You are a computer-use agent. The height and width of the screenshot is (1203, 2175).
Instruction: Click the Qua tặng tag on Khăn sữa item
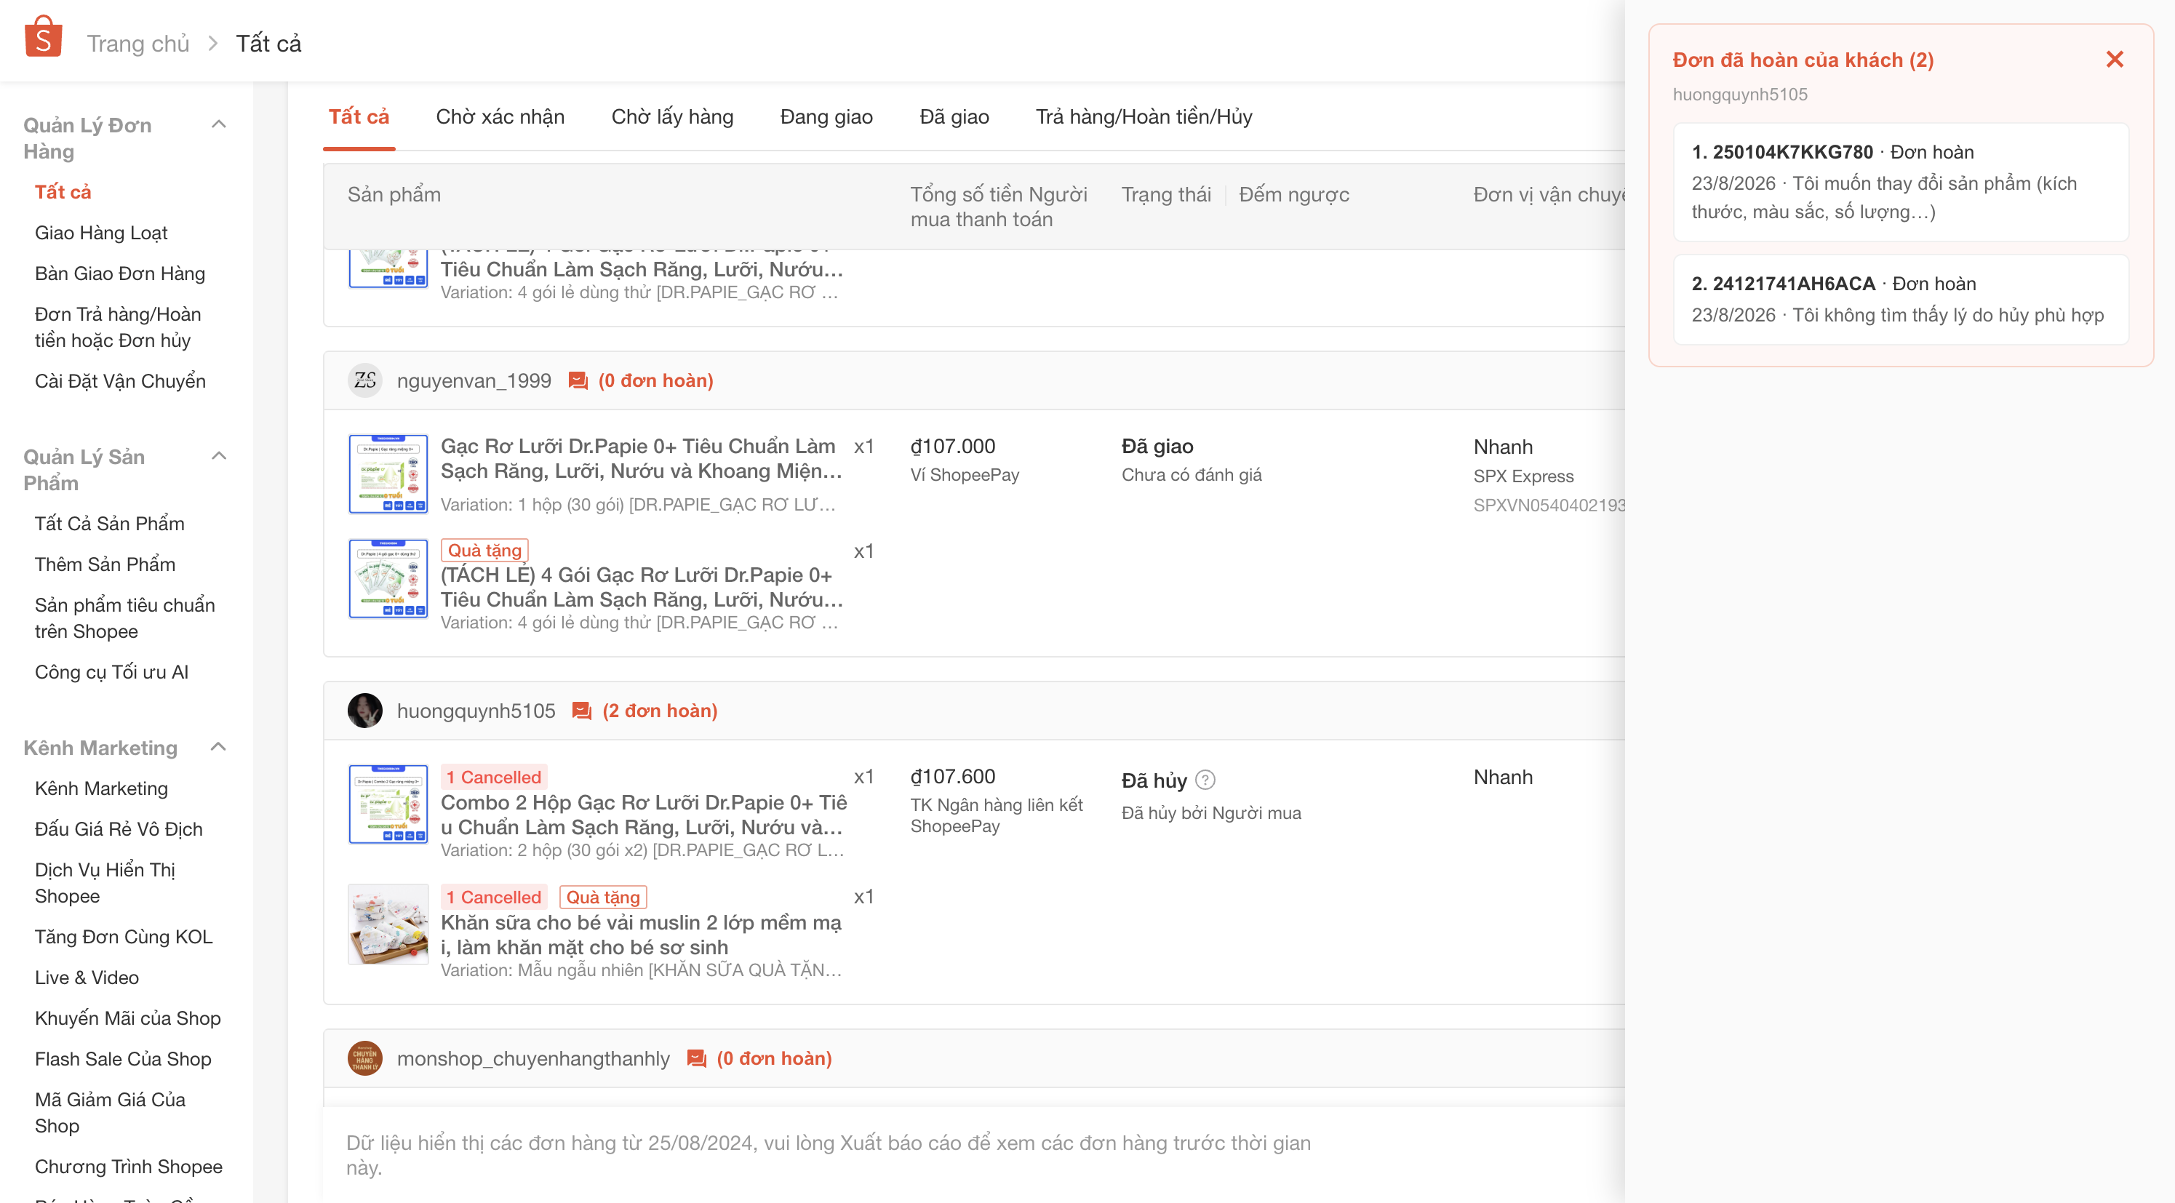coord(603,898)
